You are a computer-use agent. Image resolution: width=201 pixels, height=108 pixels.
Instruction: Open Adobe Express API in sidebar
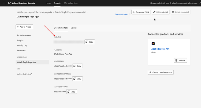click(x=25, y=74)
